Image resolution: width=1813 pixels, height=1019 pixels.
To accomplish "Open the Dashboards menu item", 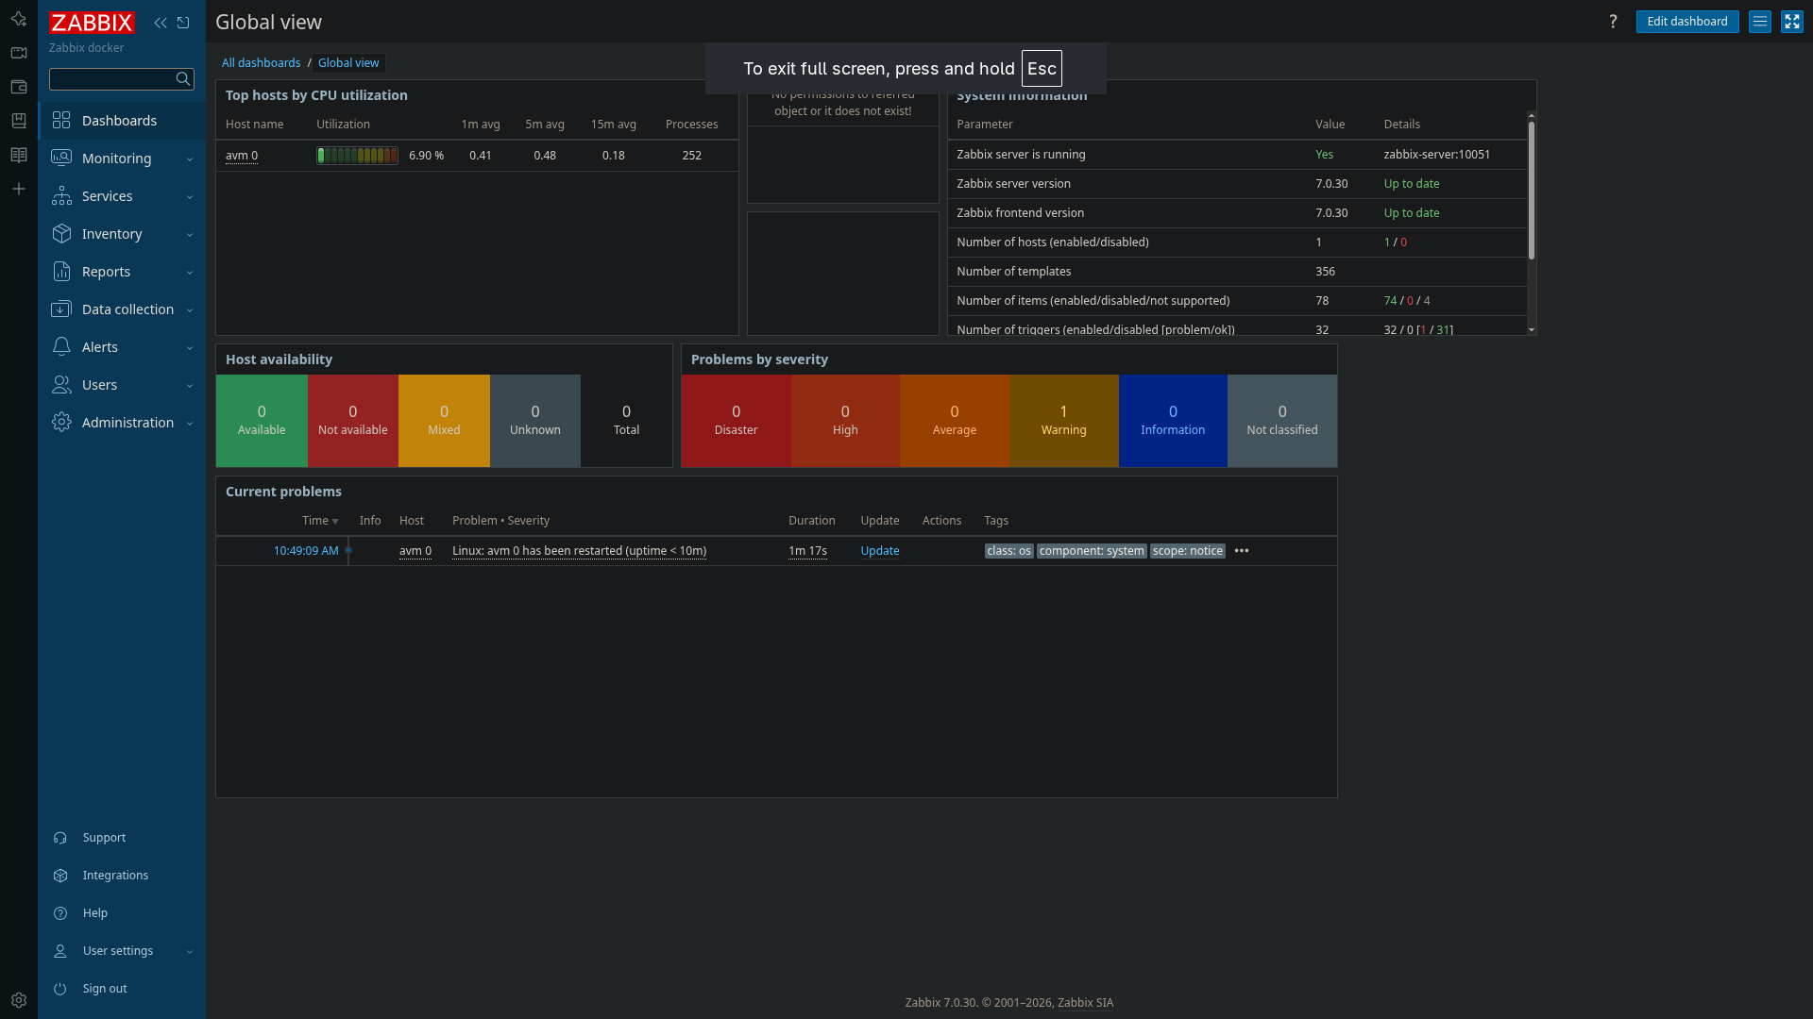I will [x=122, y=121].
